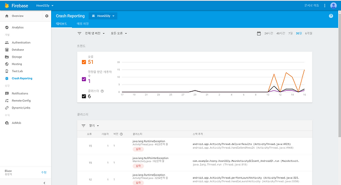
Task: Toggle the orange errors checkbox
Action: tap(84, 62)
